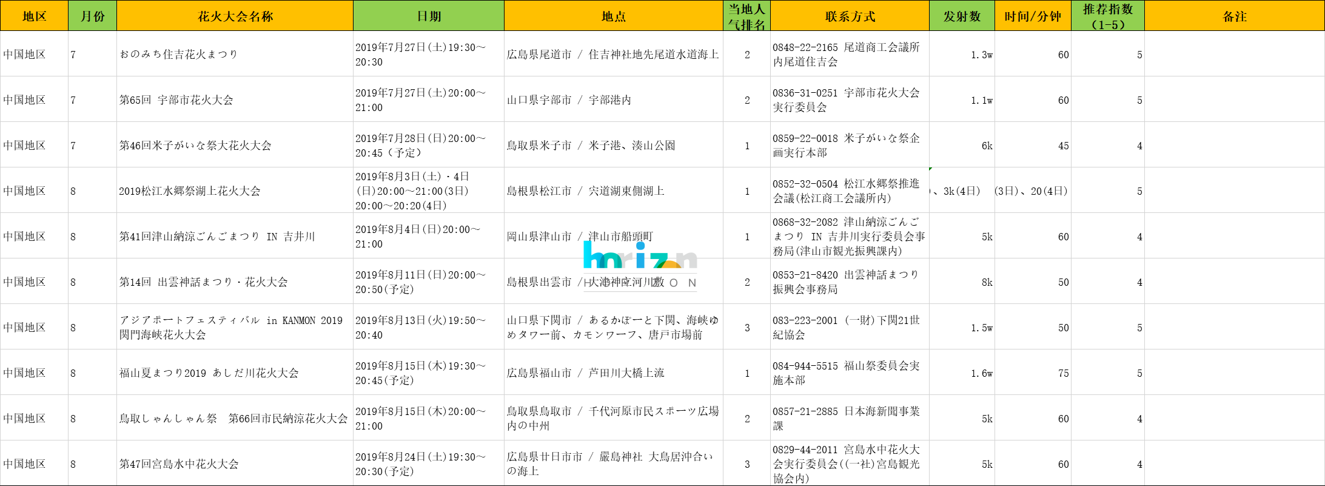Click location cell 岡山県津山市 / 津山市船頭町
Viewport: 1325px width, 486px height.
pyautogui.click(x=614, y=236)
